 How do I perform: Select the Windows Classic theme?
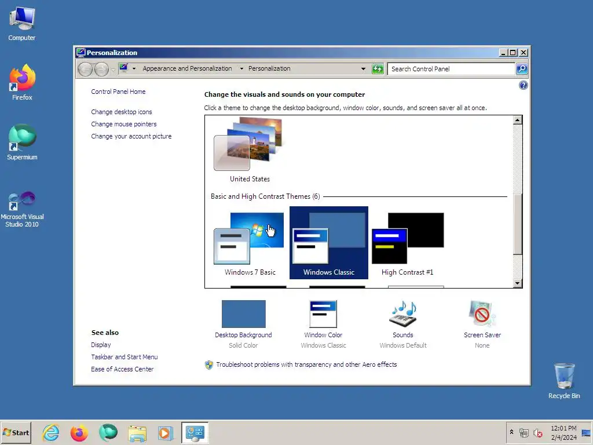tap(329, 243)
